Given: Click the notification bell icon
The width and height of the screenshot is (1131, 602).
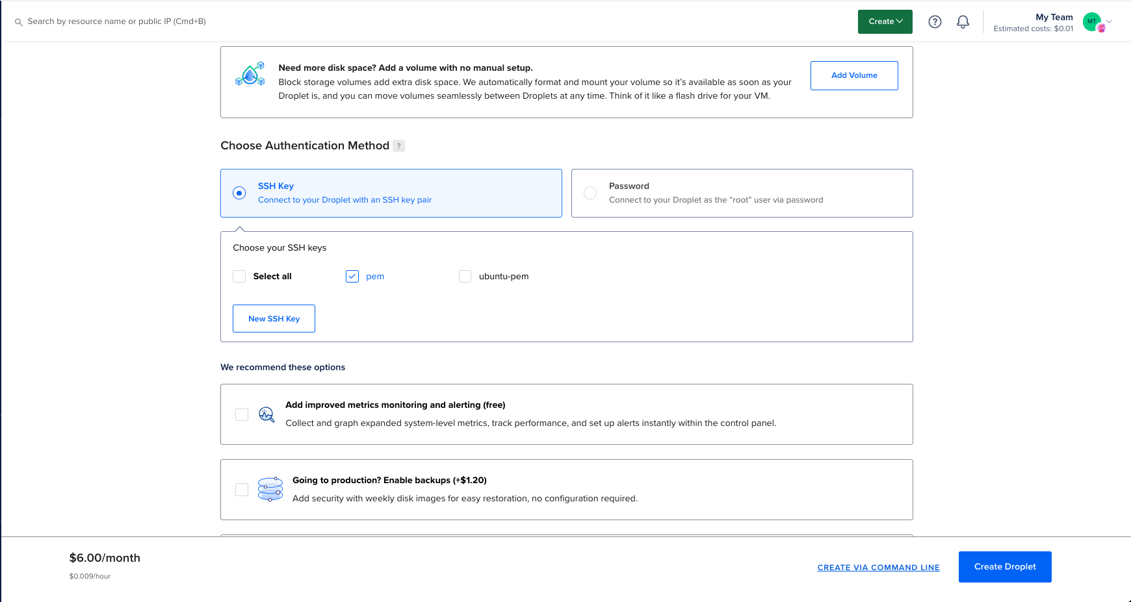Looking at the screenshot, I should [x=963, y=21].
